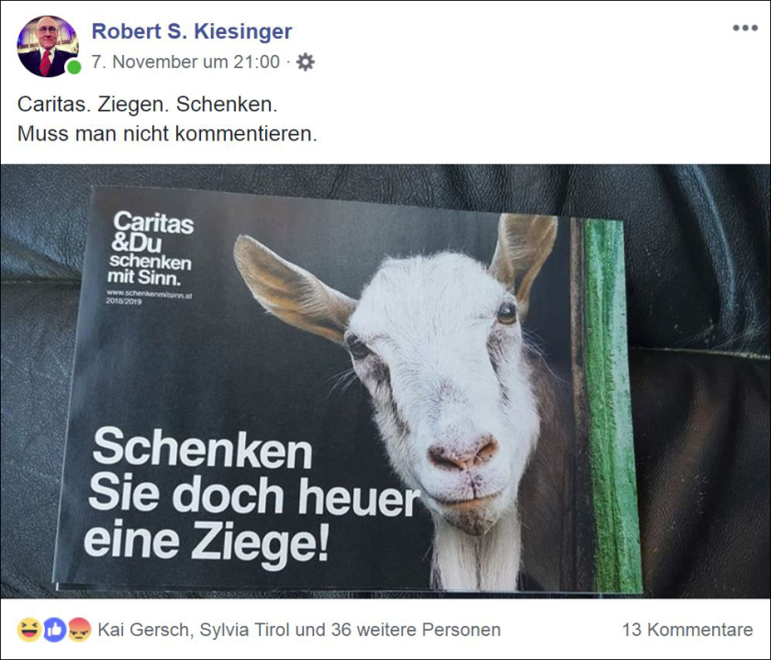771x660 pixels.
Task: Click the laughing Haha reaction emoji
Action: [x=29, y=630]
